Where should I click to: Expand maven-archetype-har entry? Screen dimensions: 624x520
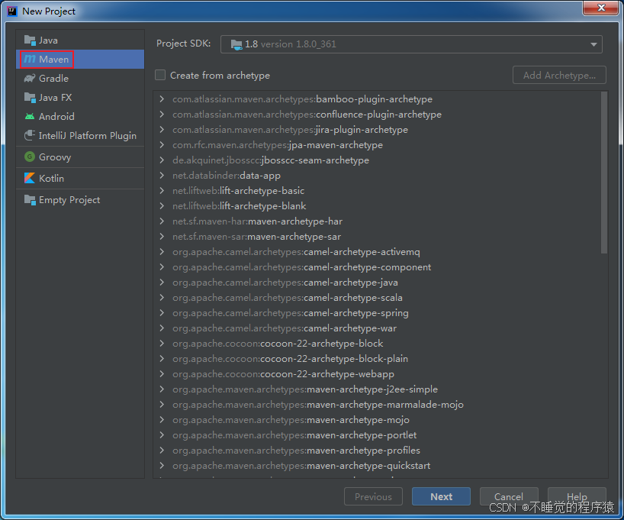tap(162, 221)
